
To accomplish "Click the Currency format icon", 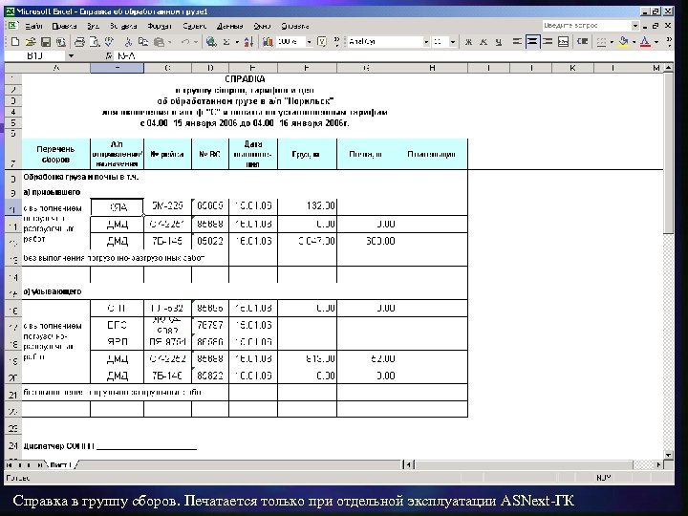I will pyautogui.click(x=583, y=42).
